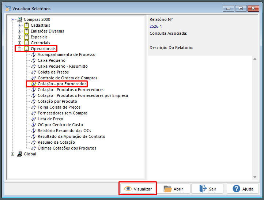The image size is (264, 200).
Task: Expand the Emissões Diversas folder
Action: click(19, 31)
